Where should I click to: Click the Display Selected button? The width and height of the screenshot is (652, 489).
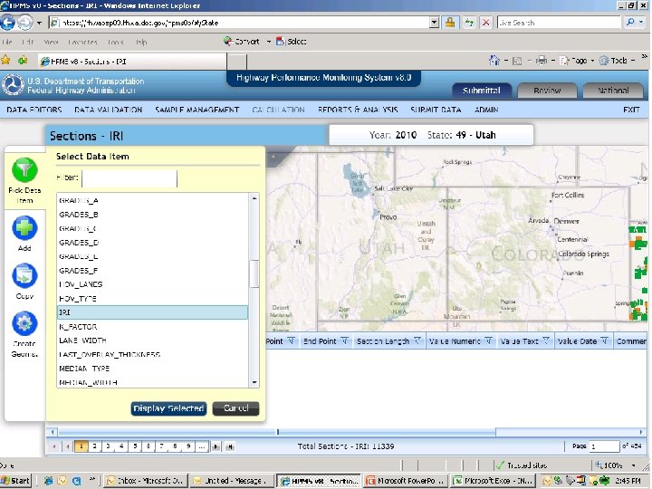tap(168, 408)
